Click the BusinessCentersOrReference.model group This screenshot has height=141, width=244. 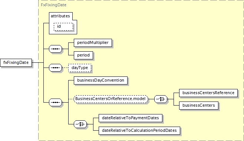tap(111, 99)
